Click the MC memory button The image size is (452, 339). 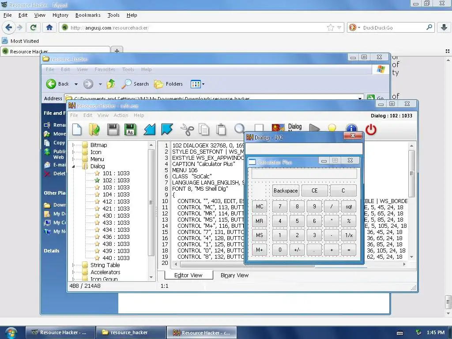260,207
